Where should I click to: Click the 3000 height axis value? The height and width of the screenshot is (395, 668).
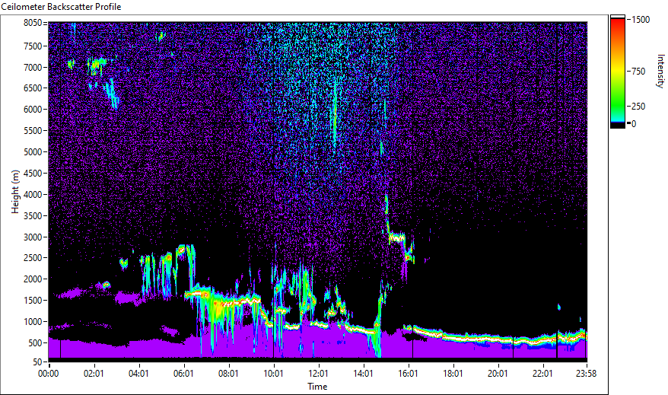pyautogui.click(x=33, y=237)
